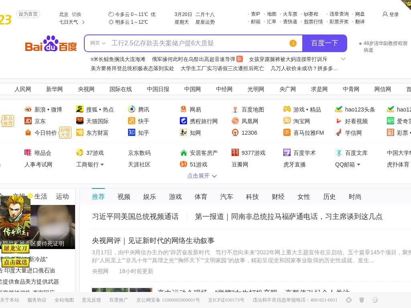Select the 历史 tab
The width and height of the screenshot is (411, 308).
tap(329, 197)
